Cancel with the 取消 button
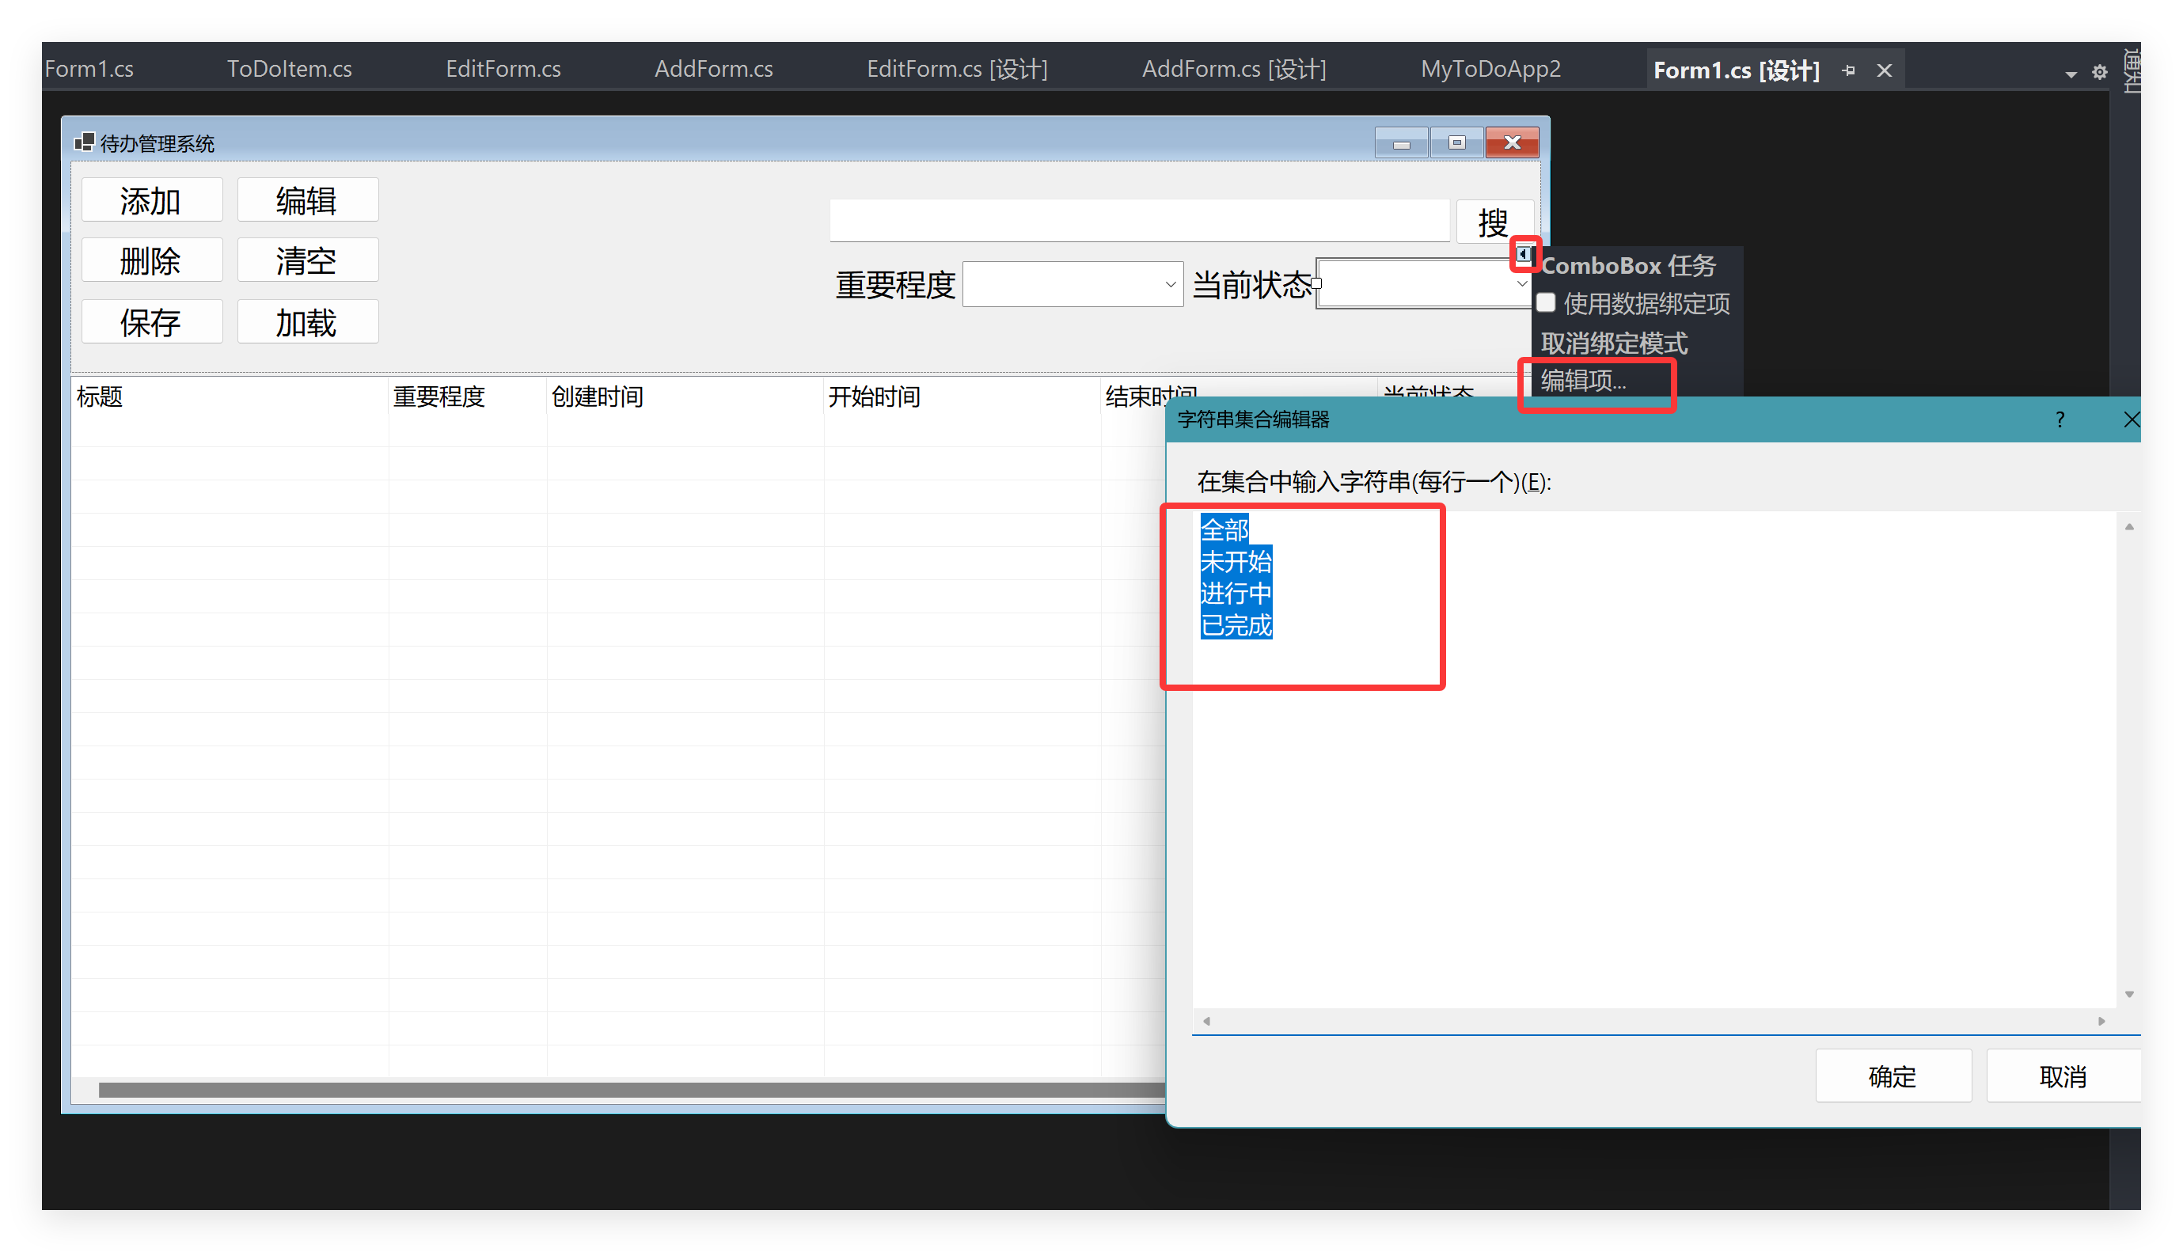 pos(2063,1076)
